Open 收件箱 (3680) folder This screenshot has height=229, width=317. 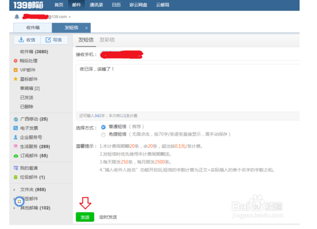click(x=34, y=52)
